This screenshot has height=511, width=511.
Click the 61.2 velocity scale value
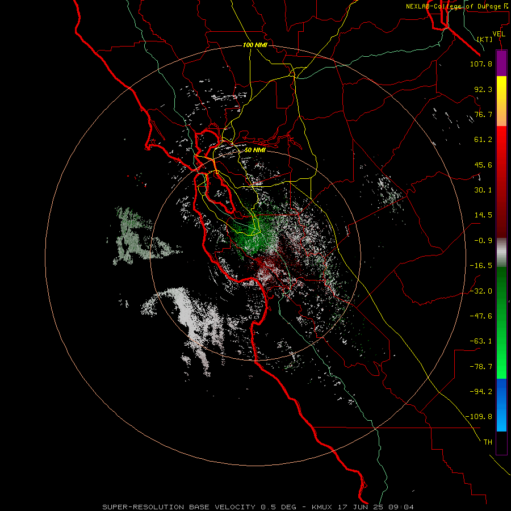click(483, 140)
